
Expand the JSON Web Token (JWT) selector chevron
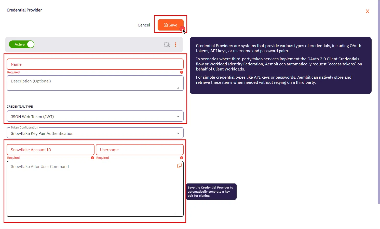178,116
